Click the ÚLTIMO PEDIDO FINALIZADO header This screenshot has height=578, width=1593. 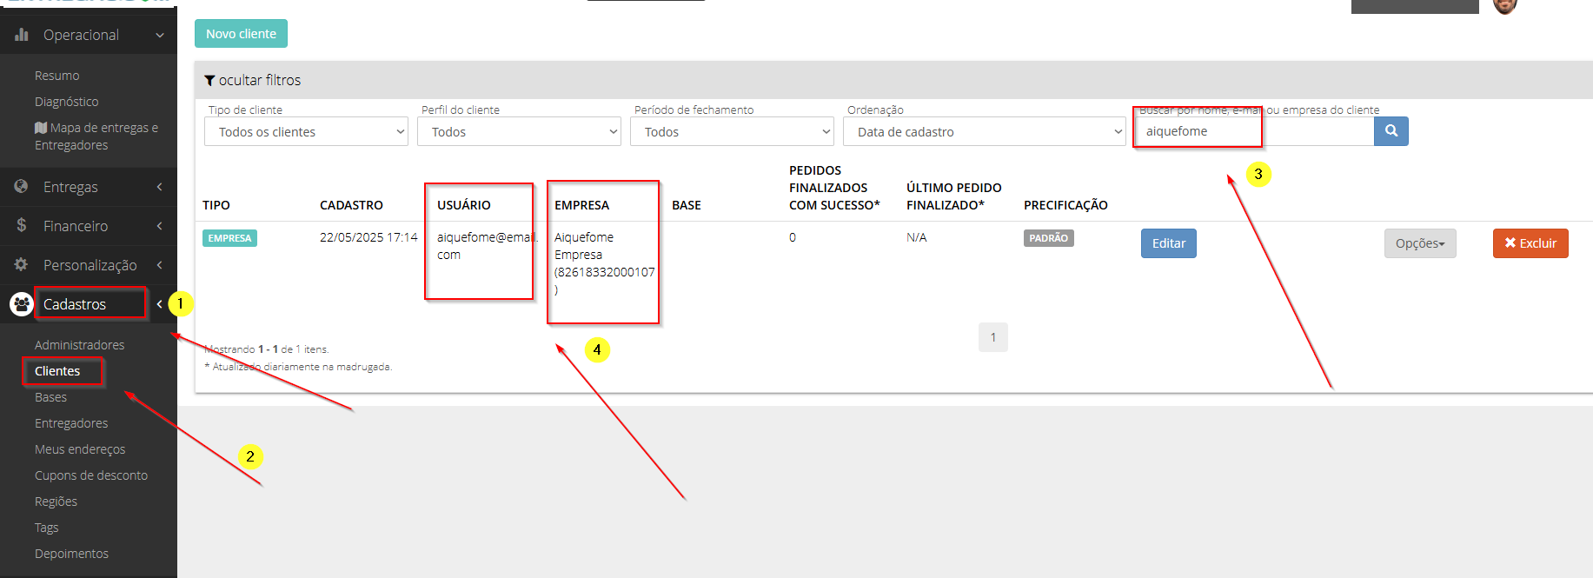953,196
